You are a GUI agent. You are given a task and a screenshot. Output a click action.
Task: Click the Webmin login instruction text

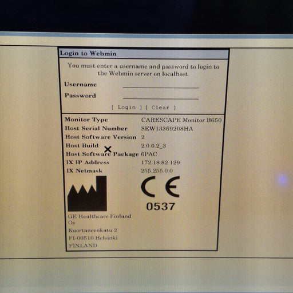click(x=143, y=70)
